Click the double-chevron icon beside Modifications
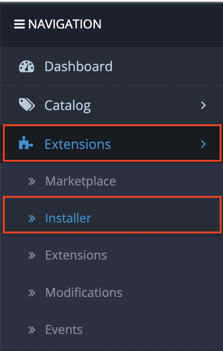This screenshot has height=351, width=223. [x=32, y=293]
